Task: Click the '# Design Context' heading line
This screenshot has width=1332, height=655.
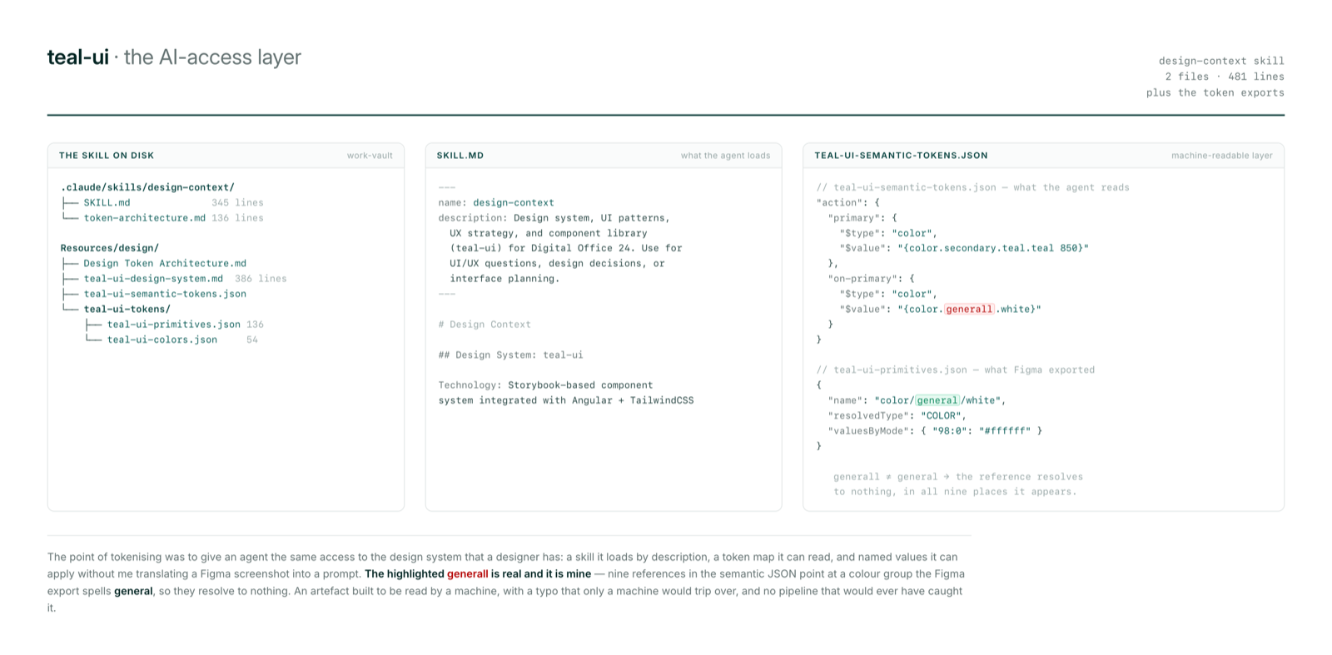Action: click(x=485, y=325)
